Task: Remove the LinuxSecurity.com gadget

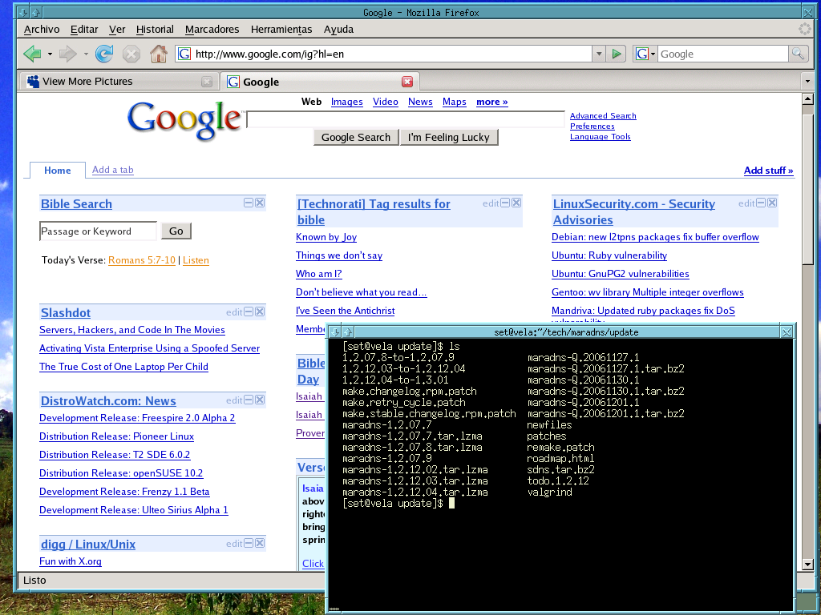Action: click(x=772, y=203)
